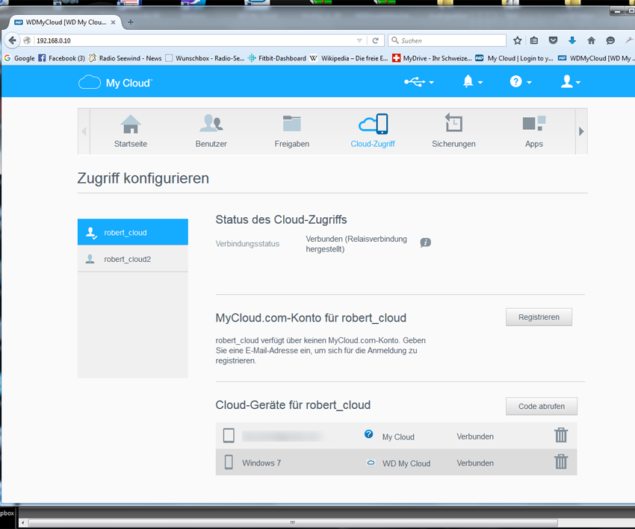Reload the page with refresh icon
This screenshot has height=529, width=635.
point(376,40)
